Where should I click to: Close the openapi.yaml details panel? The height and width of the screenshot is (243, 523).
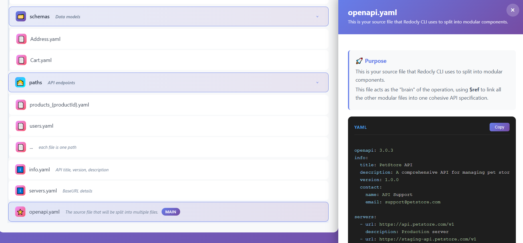[x=512, y=10]
